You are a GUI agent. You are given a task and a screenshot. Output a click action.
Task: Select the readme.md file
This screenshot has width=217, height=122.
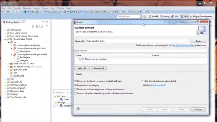(19, 76)
